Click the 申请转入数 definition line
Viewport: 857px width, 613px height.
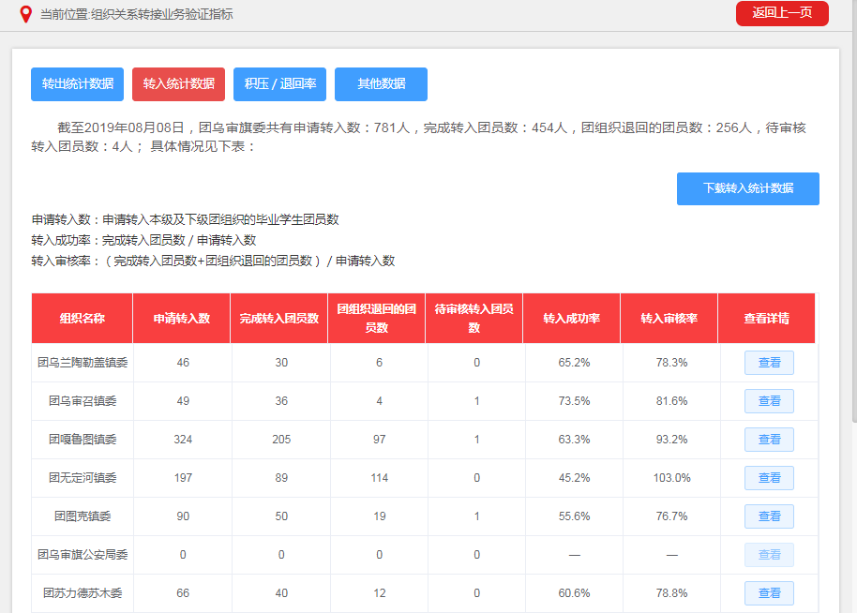(186, 219)
